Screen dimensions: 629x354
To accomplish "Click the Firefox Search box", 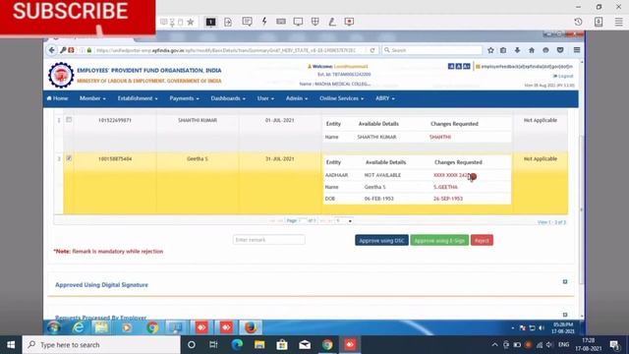I will [x=432, y=50].
